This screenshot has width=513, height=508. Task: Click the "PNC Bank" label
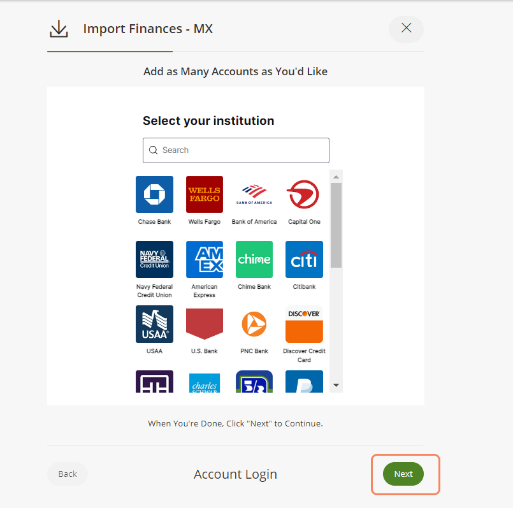(x=254, y=351)
